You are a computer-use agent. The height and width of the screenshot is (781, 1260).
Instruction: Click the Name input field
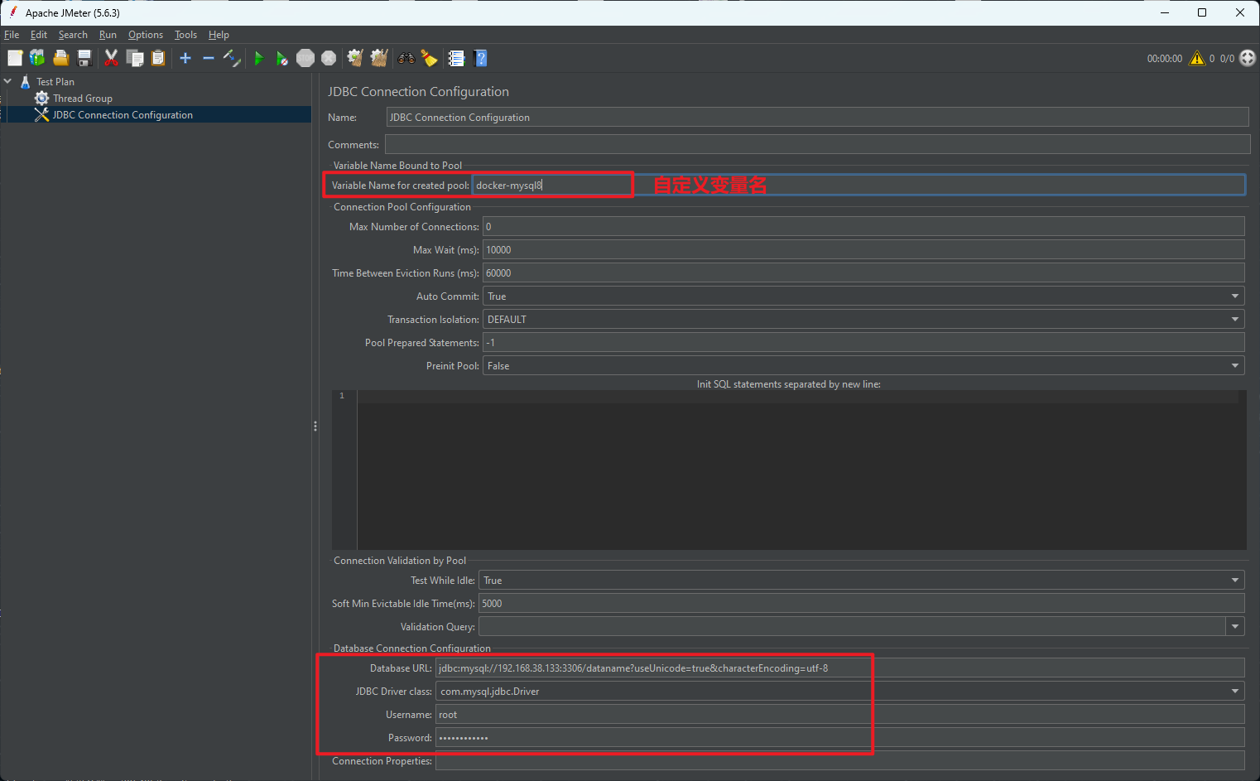pyautogui.click(x=817, y=118)
